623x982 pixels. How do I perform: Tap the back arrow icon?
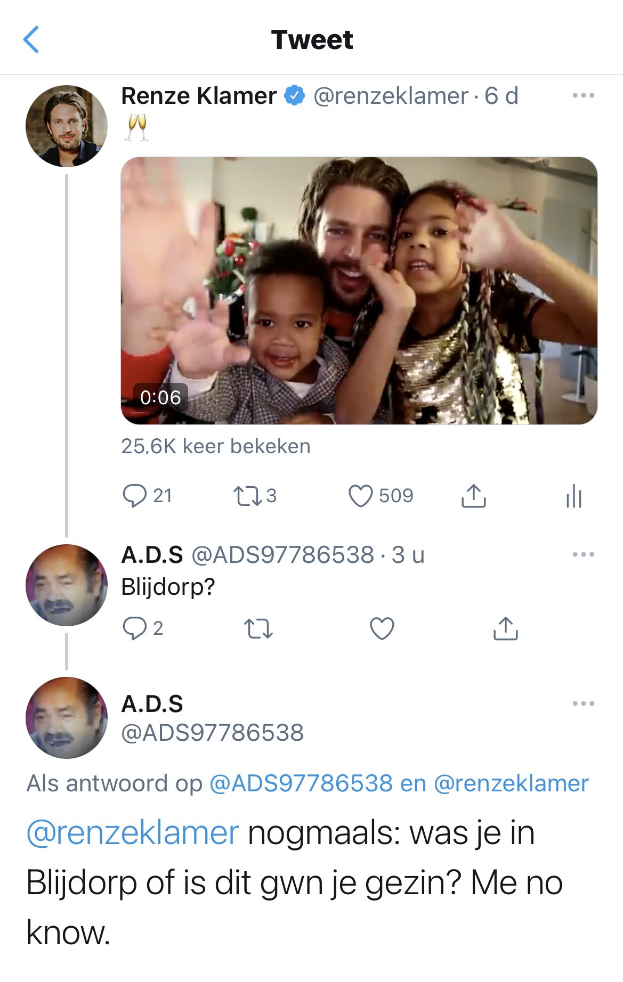[31, 40]
